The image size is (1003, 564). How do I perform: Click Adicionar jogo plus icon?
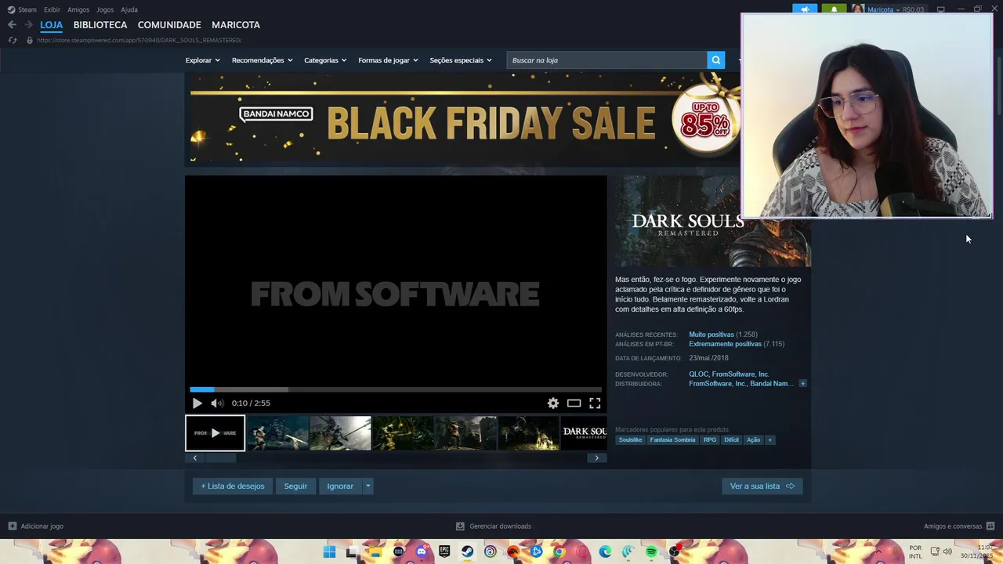12,526
